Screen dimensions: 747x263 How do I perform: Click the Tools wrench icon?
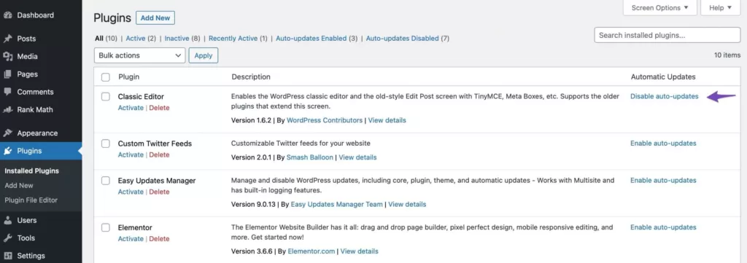(x=7, y=238)
